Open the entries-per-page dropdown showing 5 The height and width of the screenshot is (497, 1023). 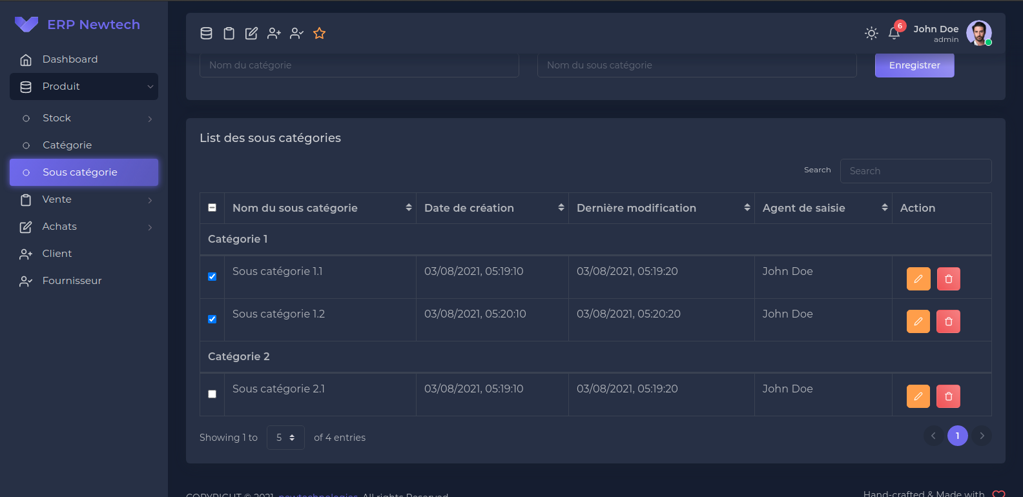285,438
